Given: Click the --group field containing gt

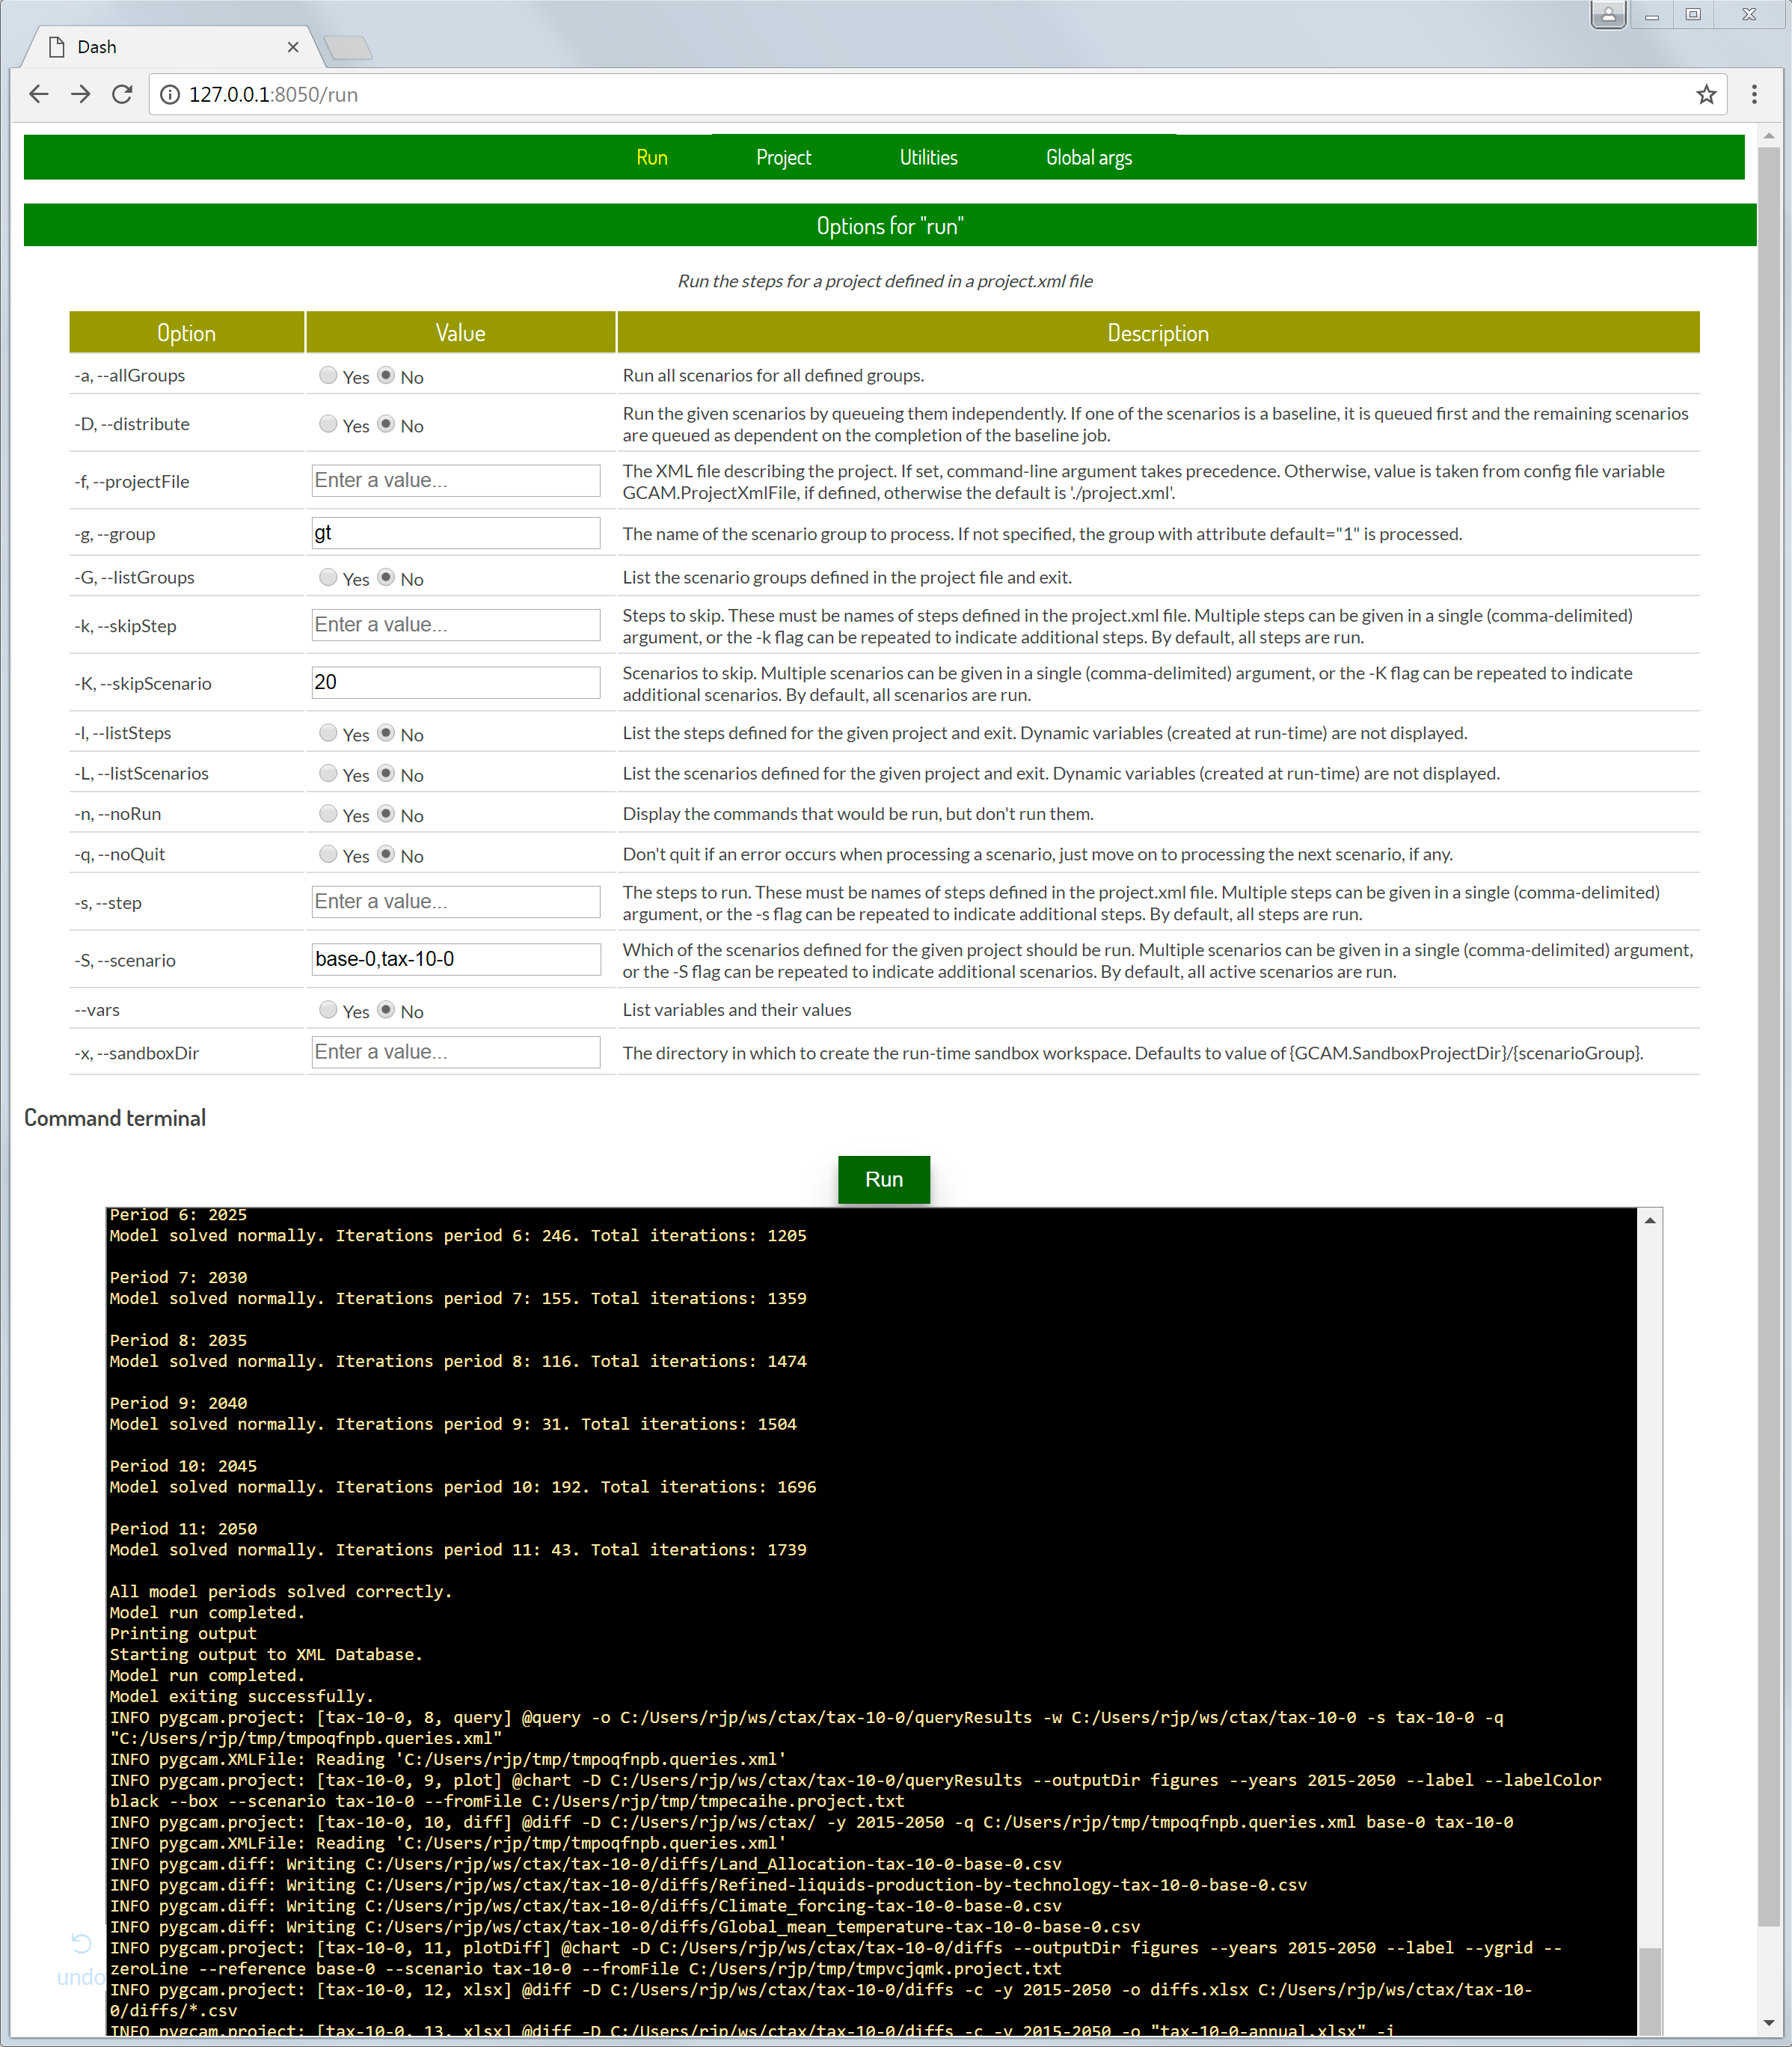Looking at the screenshot, I should (456, 533).
